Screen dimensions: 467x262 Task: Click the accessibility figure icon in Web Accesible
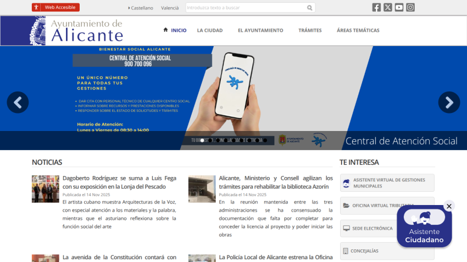coord(36,7)
